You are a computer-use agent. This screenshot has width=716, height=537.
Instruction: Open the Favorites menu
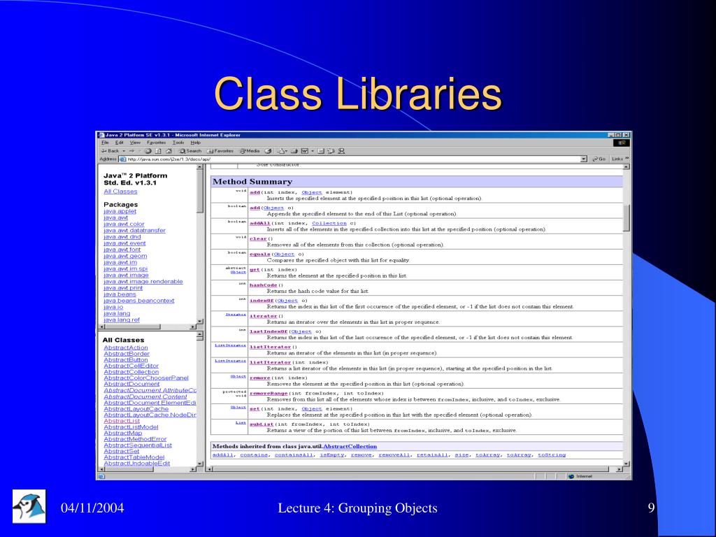click(x=156, y=143)
